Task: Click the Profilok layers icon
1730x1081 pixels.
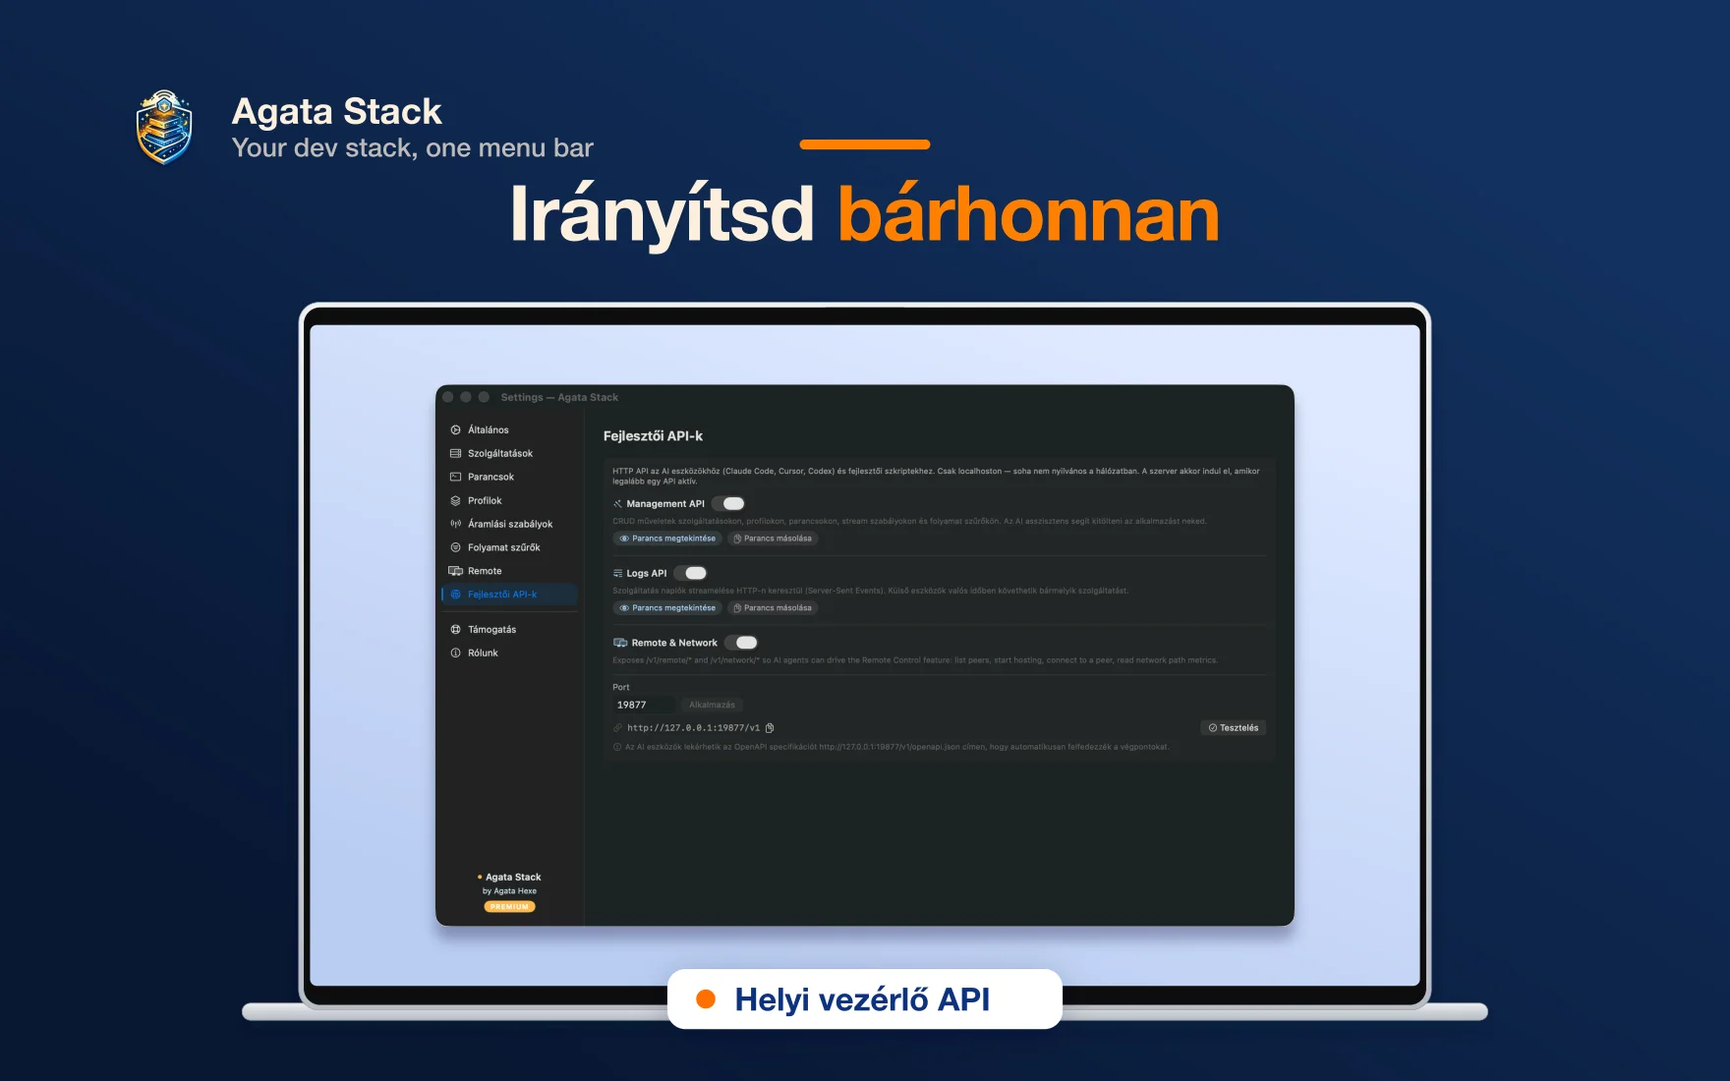Action: click(x=455, y=501)
